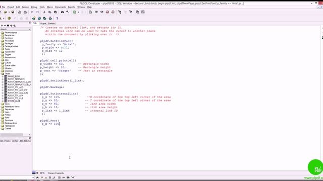Select the Synonyms folder in object browser
Screen dimensions: 323x181
coord(9,120)
